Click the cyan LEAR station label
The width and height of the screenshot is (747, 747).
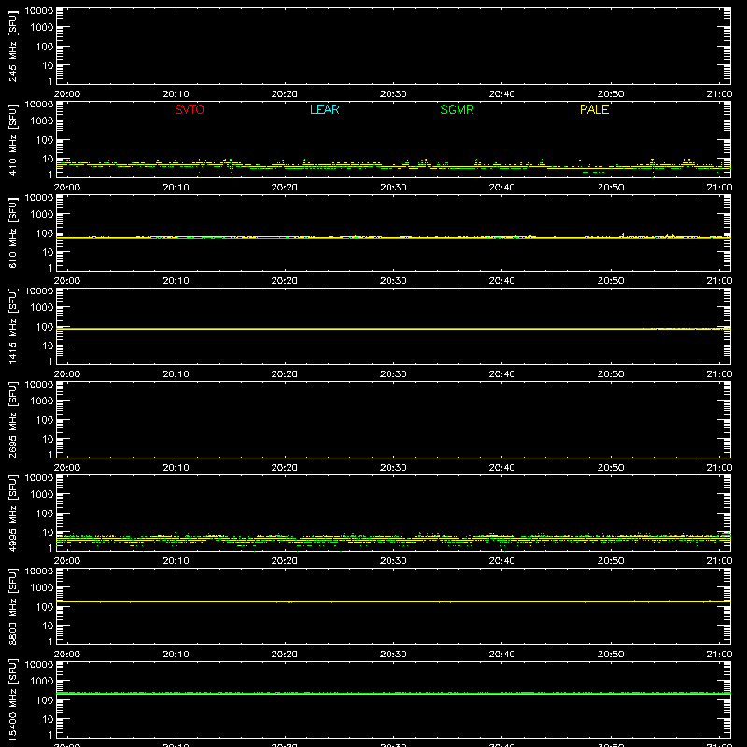point(324,109)
